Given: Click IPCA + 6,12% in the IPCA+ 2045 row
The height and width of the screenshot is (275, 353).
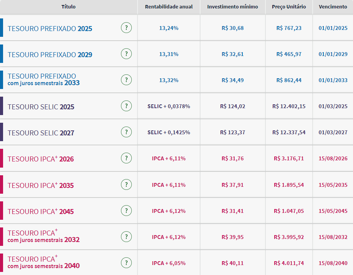Looking at the screenshot, I should (x=169, y=211).
